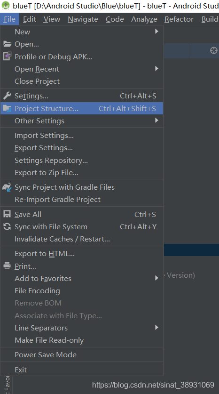
Task: Click the Gradle sync elephant icon
Action: pyautogui.click(x=7, y=187)
